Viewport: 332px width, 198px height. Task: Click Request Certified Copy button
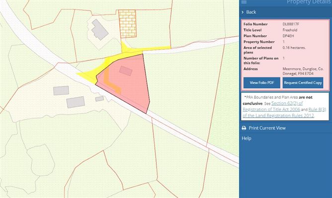coord(303,82)
